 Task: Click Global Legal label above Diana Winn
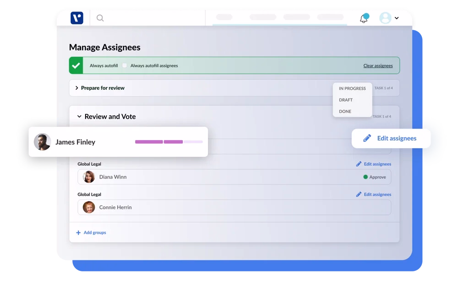[89, 164]
